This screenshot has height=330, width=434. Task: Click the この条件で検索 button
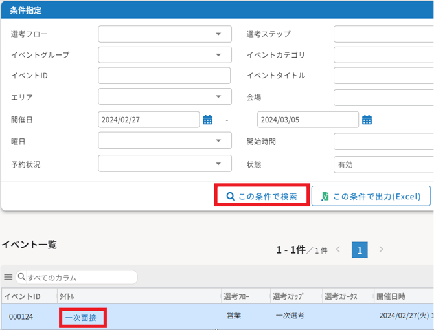pos(262,196)
